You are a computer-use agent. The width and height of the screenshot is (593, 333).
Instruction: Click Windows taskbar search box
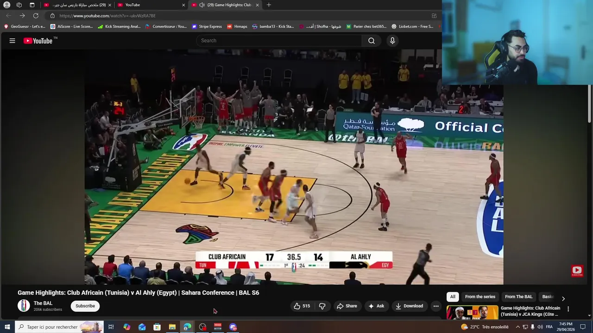[x=59, y=327]
